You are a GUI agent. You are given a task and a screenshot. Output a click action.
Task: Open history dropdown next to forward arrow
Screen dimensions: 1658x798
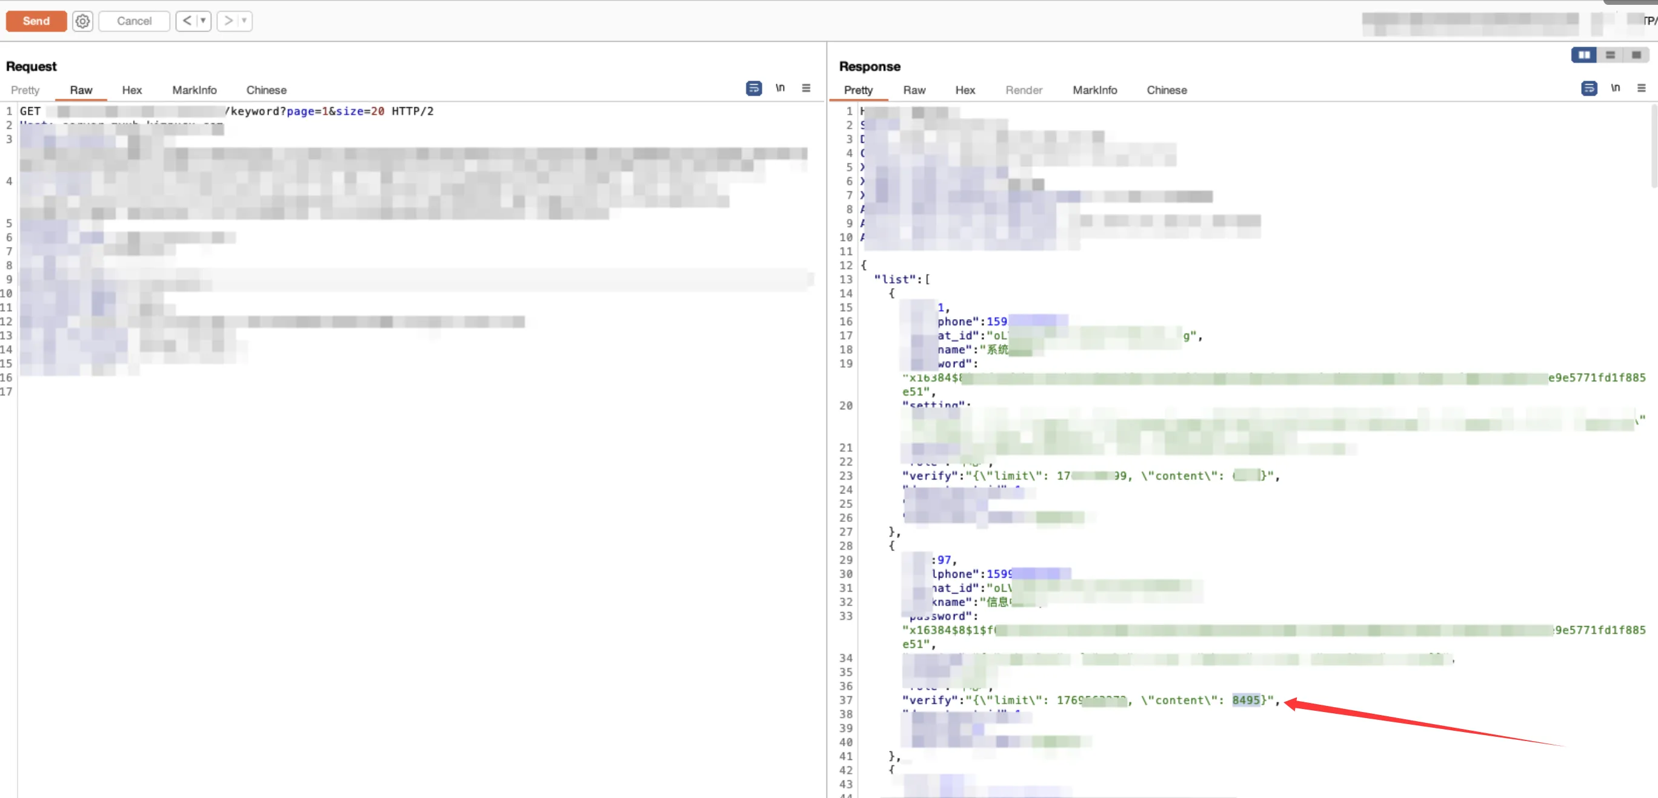point(244,21)
